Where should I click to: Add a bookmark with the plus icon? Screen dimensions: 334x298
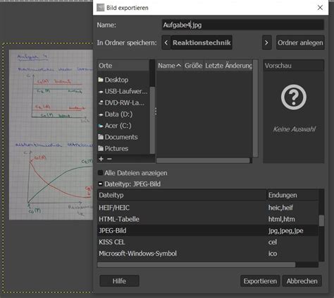(x=101, y=159)
